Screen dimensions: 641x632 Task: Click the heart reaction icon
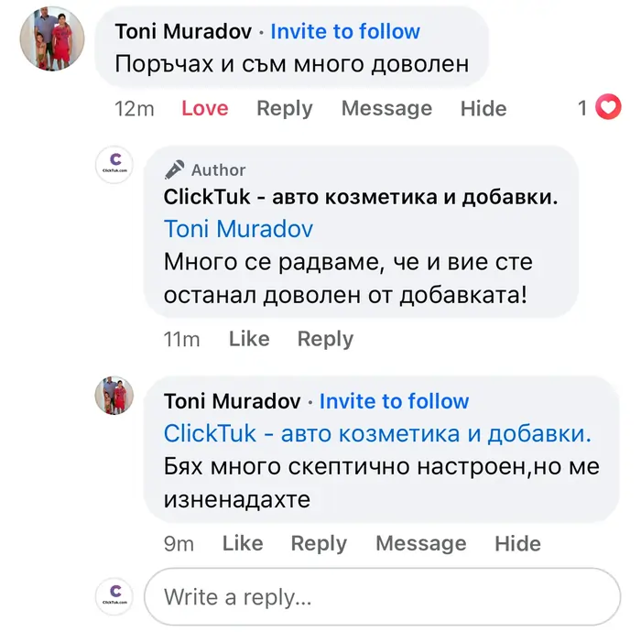pyautogui.click(x=608, y=108)
